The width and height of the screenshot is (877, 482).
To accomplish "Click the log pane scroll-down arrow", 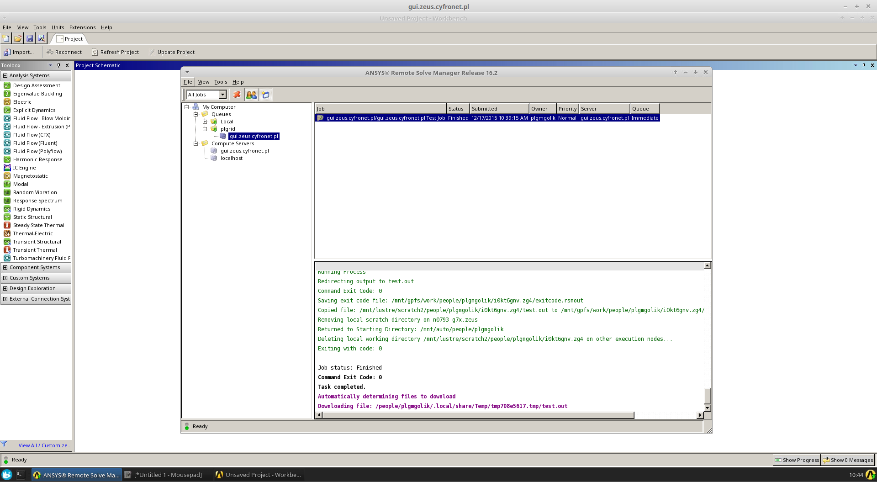I will (707, 408).
